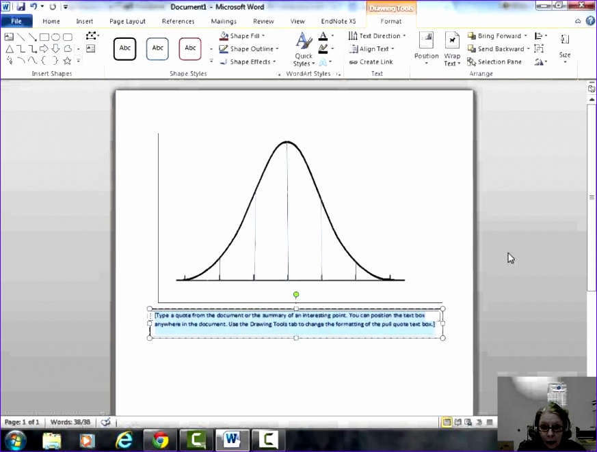Open the Bring Forward dropdown arrow
Screen dimensions: 597x452
coord(526,36)
